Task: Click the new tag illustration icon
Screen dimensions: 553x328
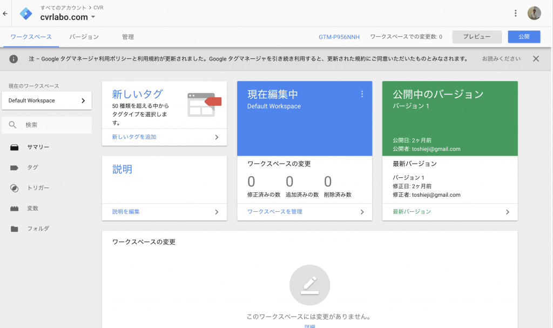Action: tap(204, 104)
